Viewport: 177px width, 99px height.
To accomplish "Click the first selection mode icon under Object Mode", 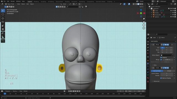I will pyautogui.click(x=6, y=7).
